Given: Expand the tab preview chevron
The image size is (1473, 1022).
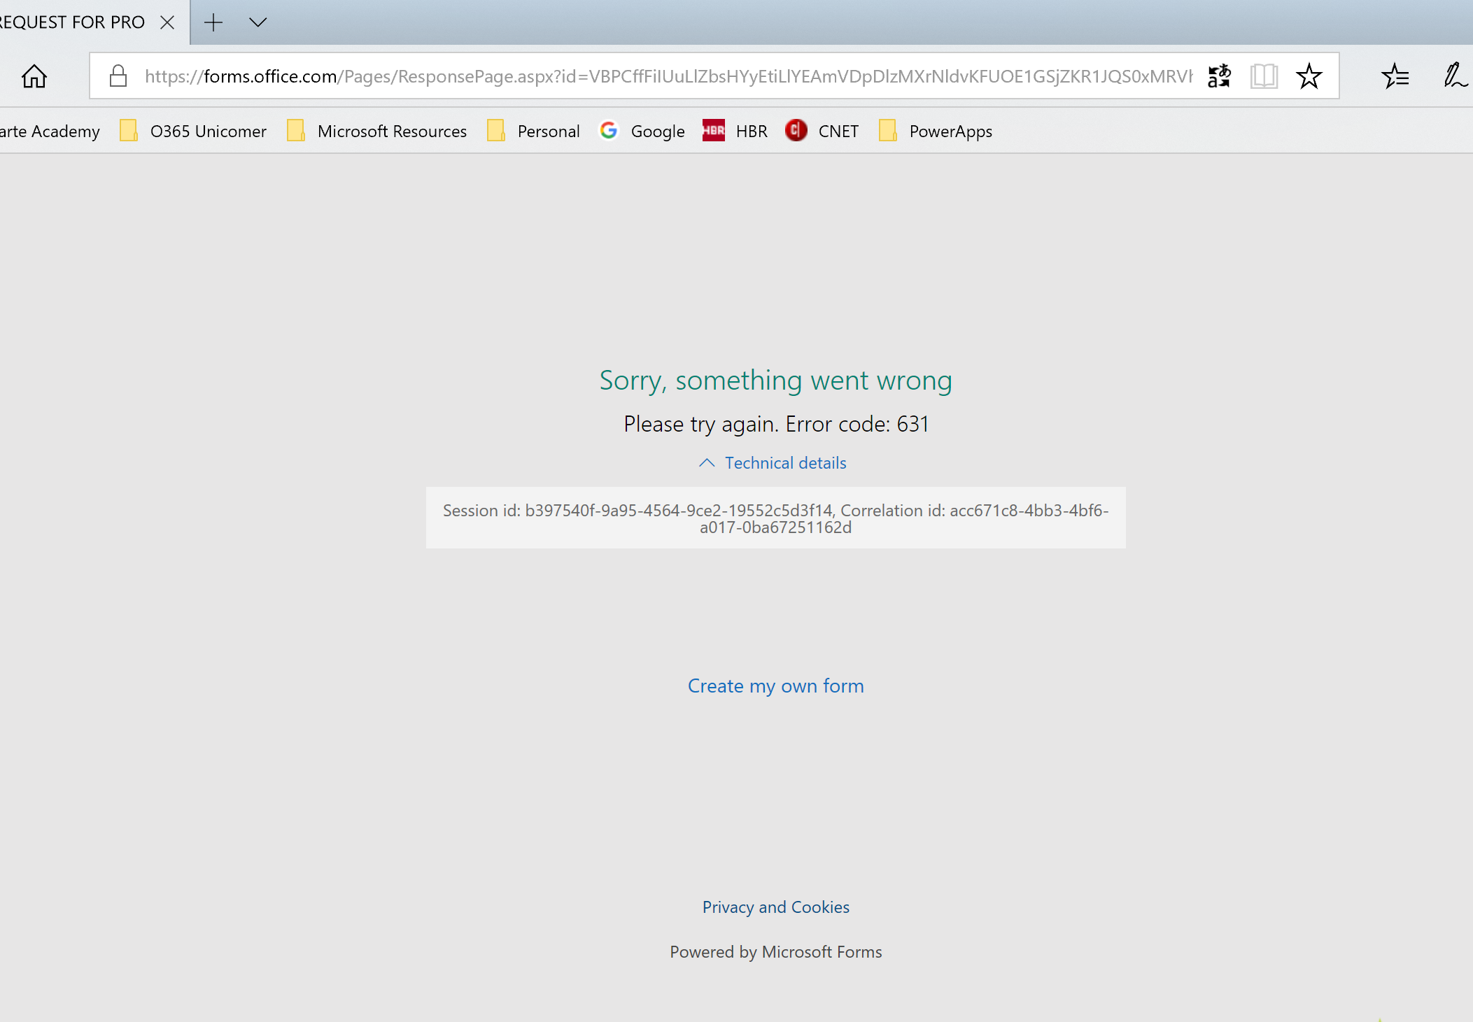Looking at the screenshot, I should pyautogui.click(x=258, y=22).
